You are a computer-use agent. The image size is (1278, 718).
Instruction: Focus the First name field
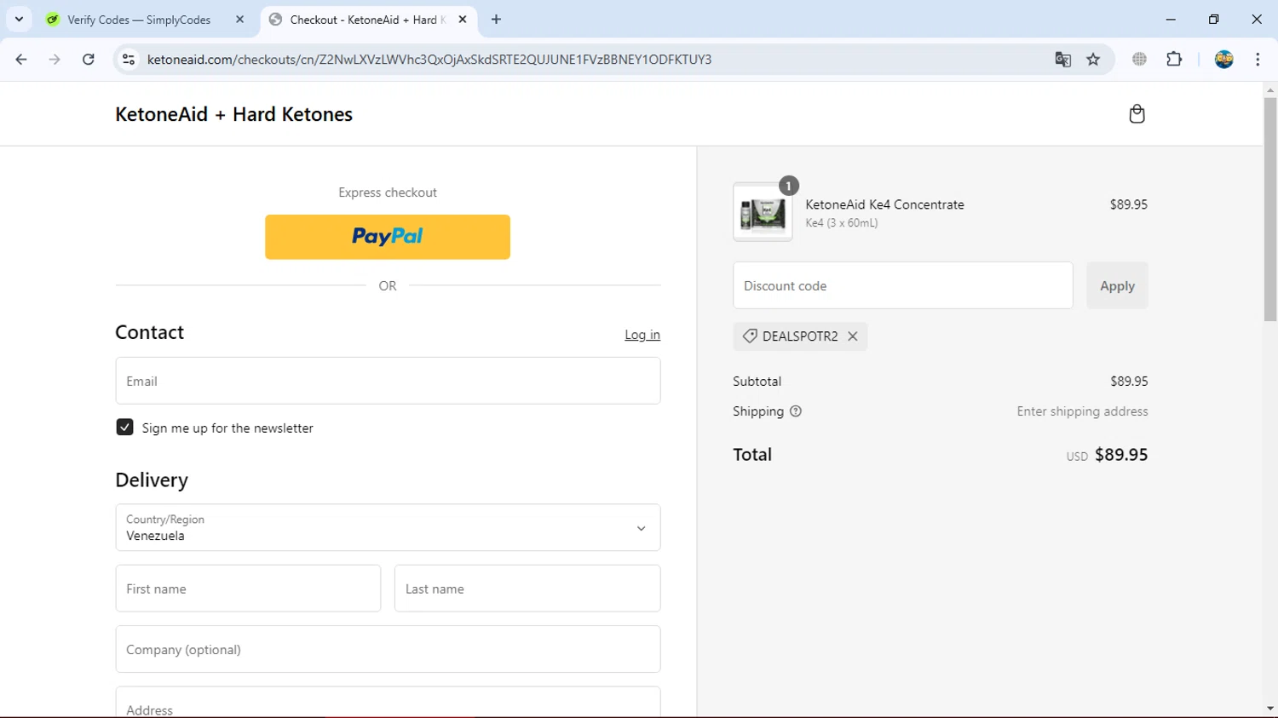(x=248, y=589)
